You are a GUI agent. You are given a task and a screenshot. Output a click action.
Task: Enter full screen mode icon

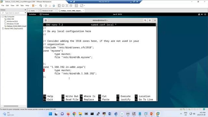[x=67, y=6]
